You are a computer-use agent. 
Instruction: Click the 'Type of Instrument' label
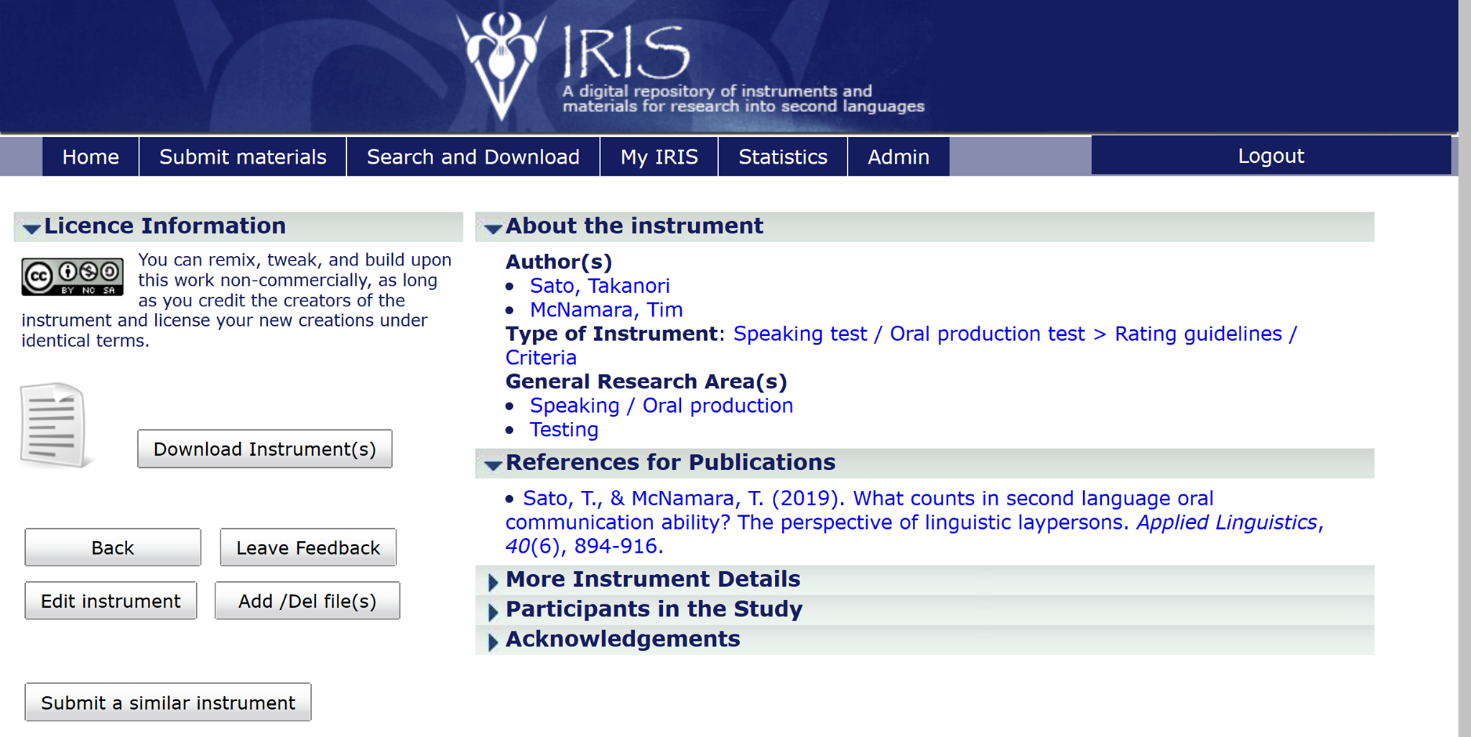click(x=611, y=334)
